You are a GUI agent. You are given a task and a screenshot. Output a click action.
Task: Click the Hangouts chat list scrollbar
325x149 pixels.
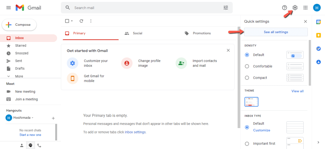pyautogui.click(x=56, y=132)
